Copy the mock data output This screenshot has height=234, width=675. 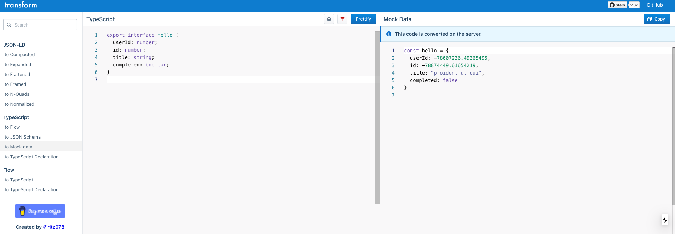[x=656, y=19]
